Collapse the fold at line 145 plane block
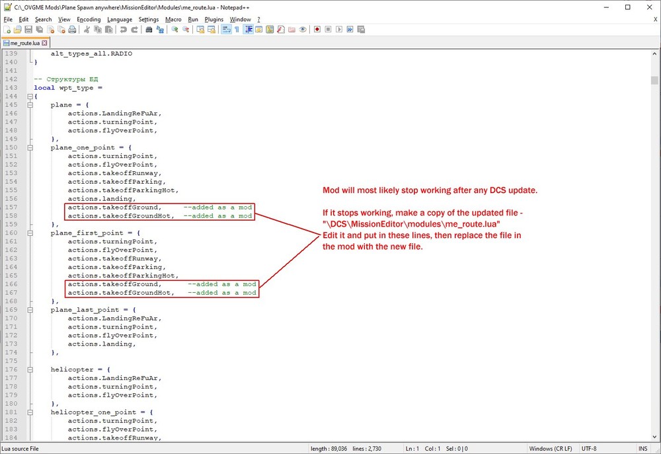 coord(29,105)
